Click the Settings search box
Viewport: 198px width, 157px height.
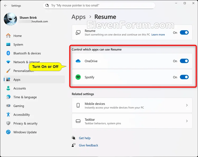click(x=99, y=6)
